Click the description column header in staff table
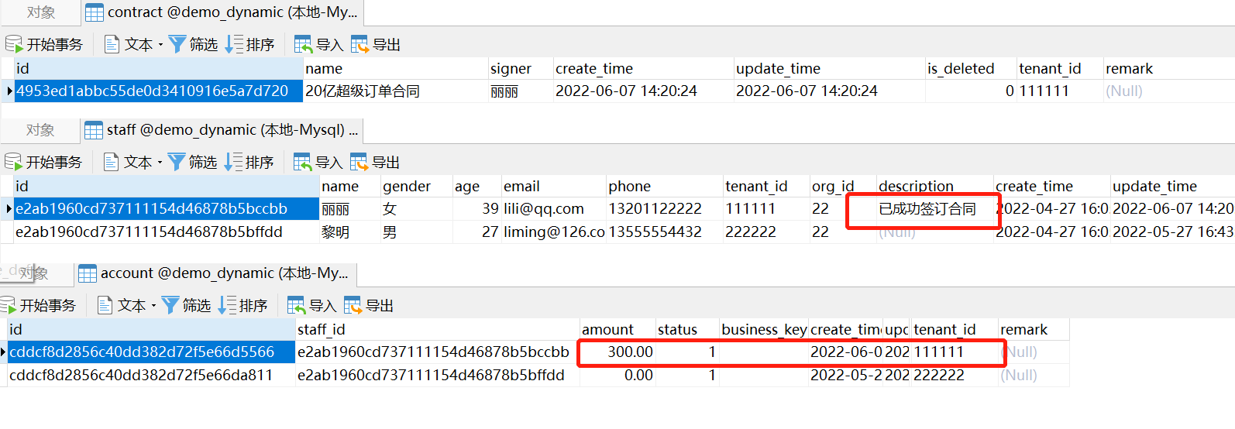The image size is (1235, 429). tap(916, 187)
